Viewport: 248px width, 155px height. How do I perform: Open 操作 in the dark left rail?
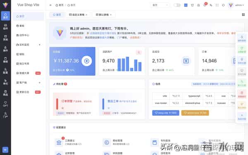pyautogui.click(x=5, y=49)
